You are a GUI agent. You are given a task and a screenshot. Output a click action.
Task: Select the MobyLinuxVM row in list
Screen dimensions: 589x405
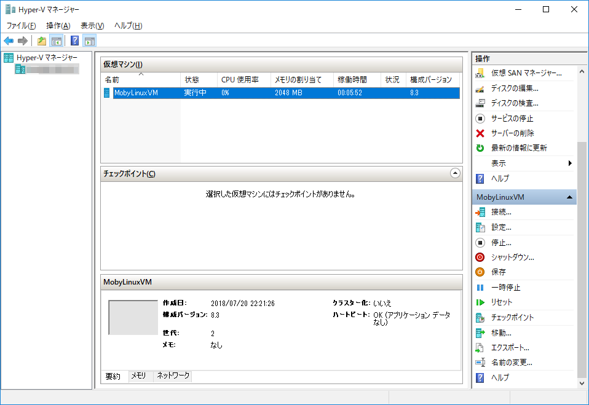tap(281, 93)
